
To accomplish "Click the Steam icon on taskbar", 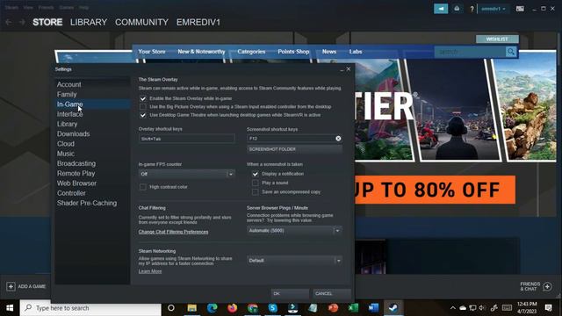I will (393, 308).
